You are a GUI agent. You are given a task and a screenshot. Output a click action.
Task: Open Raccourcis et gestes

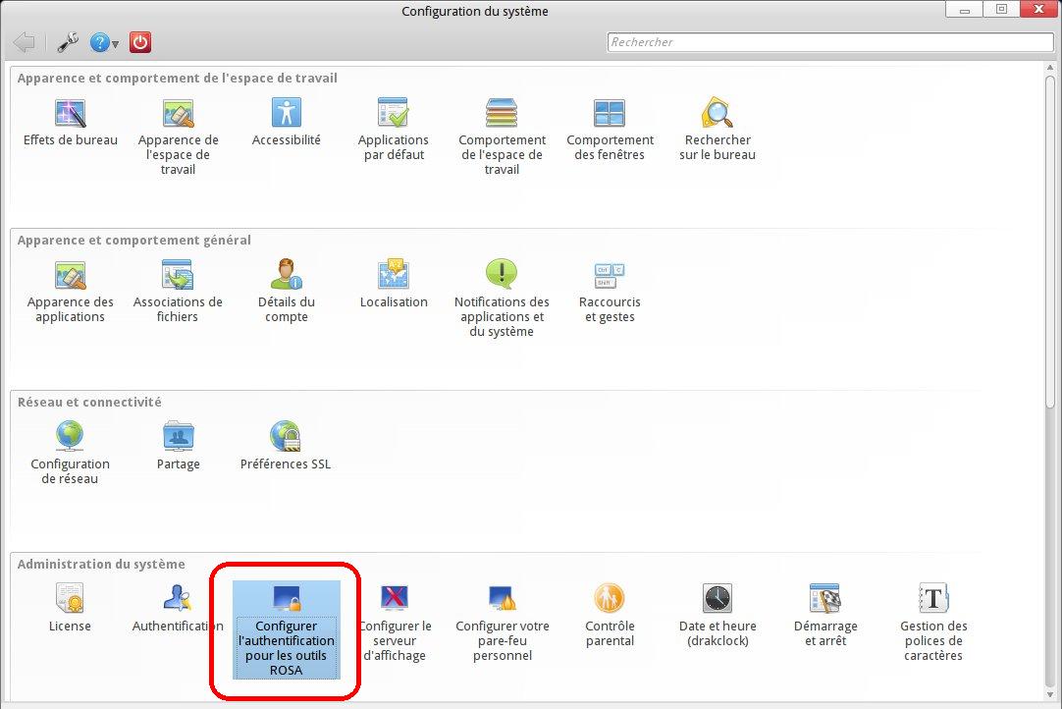[x=610, y=292]
